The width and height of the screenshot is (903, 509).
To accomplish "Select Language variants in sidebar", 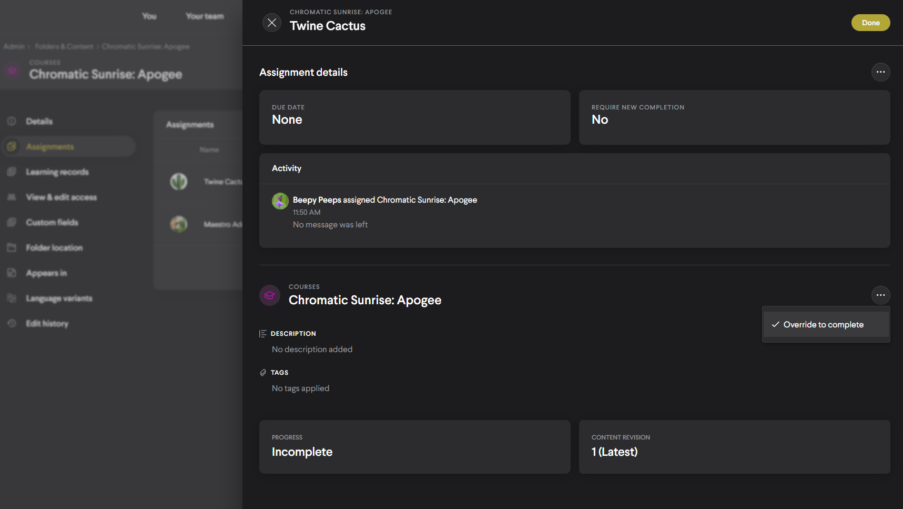I will pyautogui.click(x=59, y=298).
